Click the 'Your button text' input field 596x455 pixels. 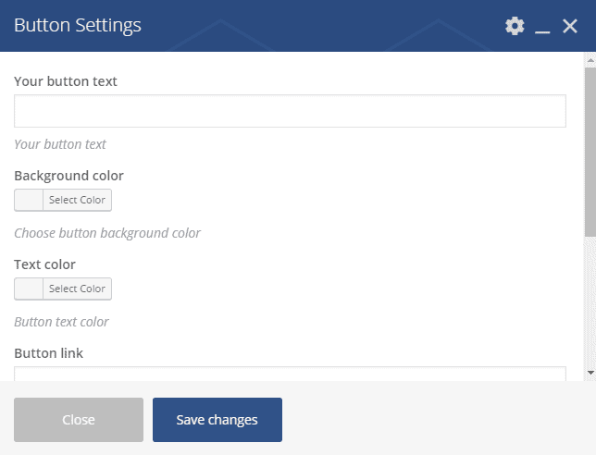[290, 111]
